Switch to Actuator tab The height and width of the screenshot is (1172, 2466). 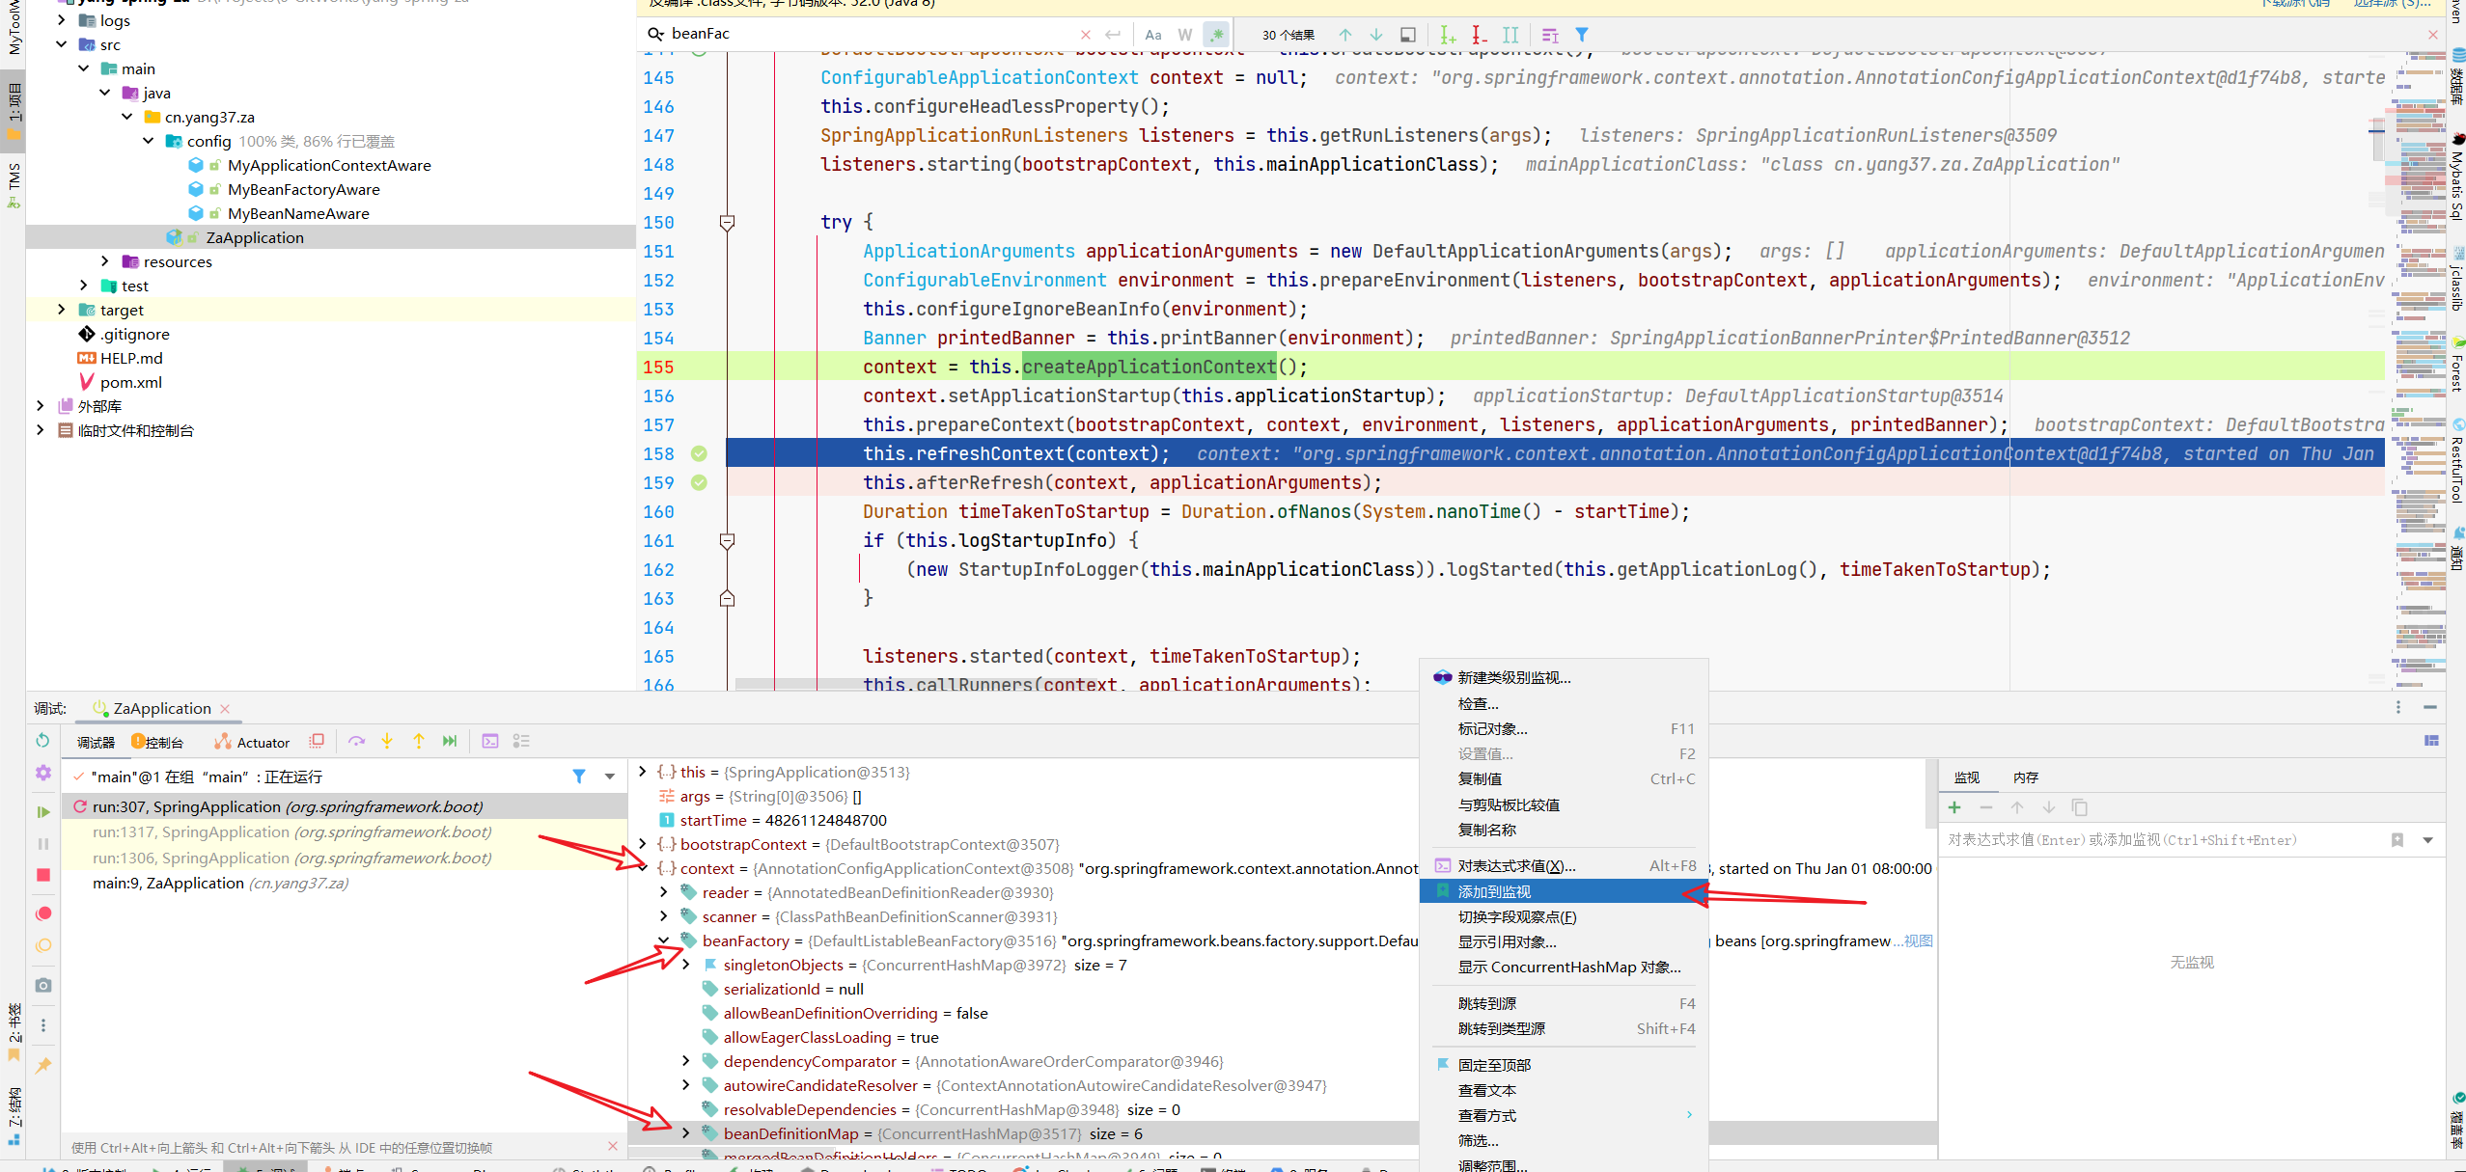click(252, 742)
